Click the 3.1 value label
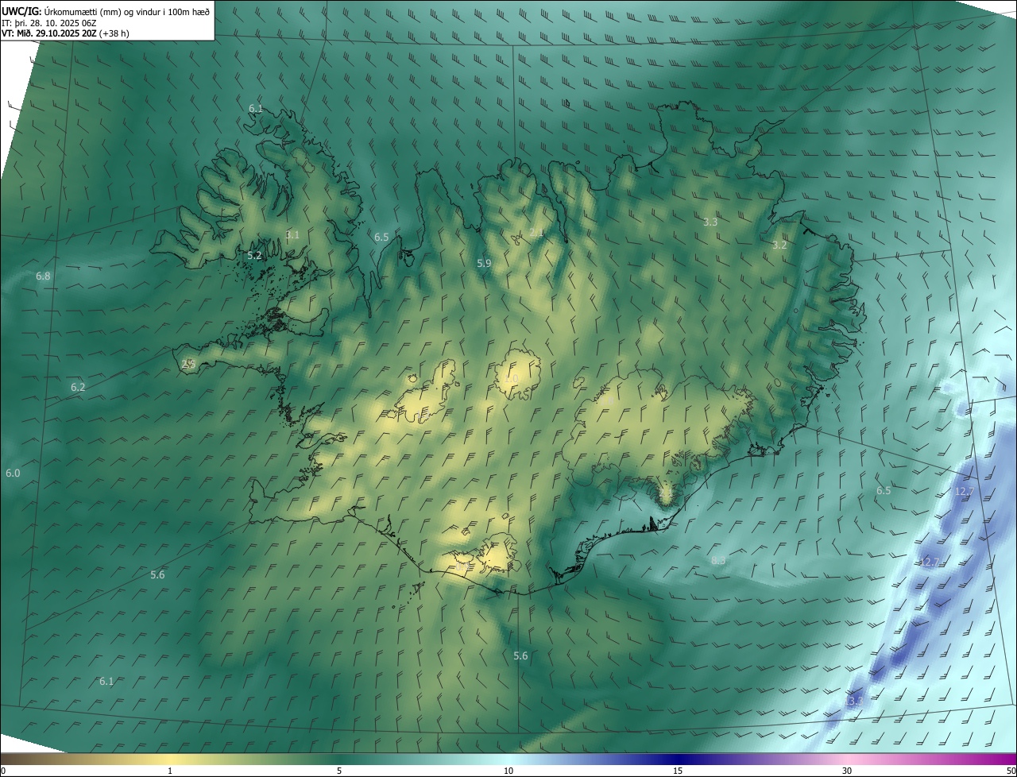 click(292, 235)
